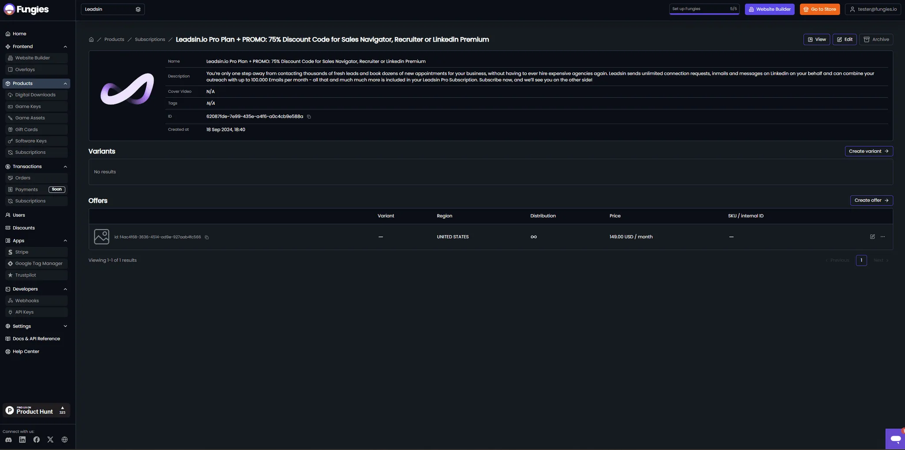Screen dimensions: 905x450
Task: Open Trustpilot app
Action: tap(37, 275)
